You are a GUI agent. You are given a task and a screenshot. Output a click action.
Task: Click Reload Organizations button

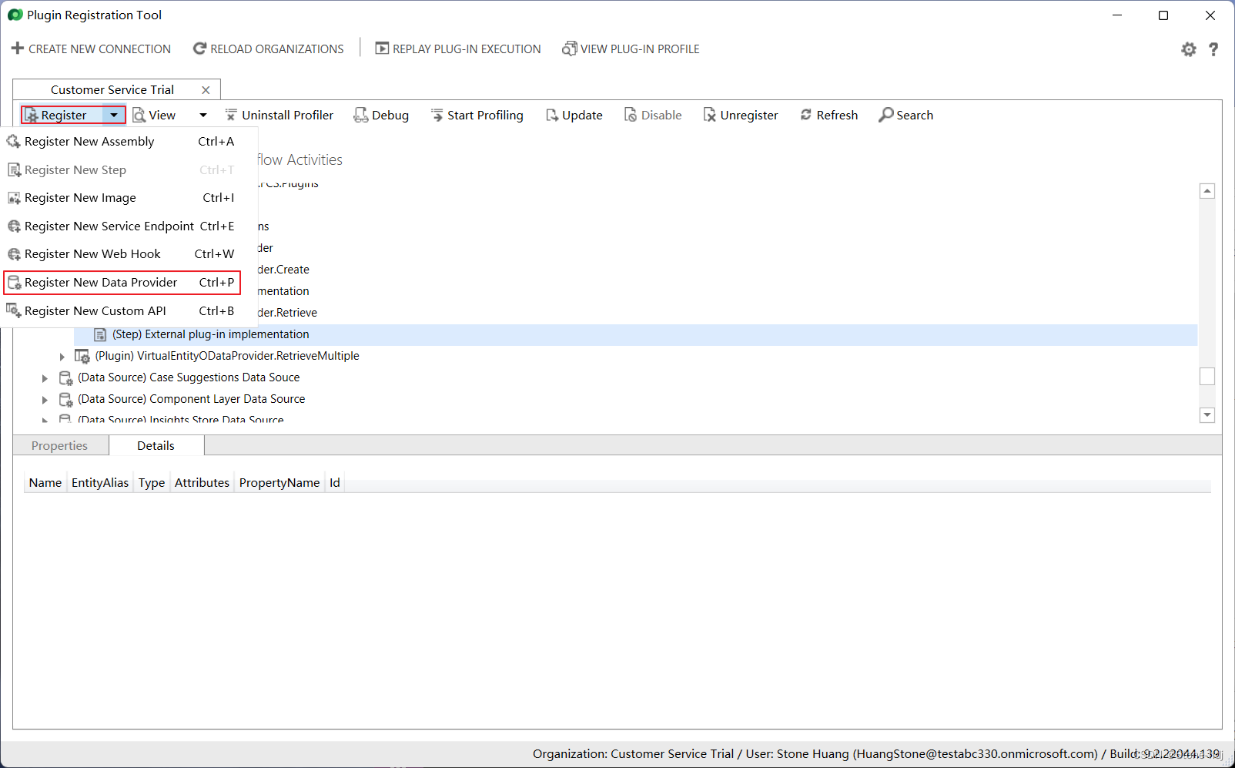268,49
